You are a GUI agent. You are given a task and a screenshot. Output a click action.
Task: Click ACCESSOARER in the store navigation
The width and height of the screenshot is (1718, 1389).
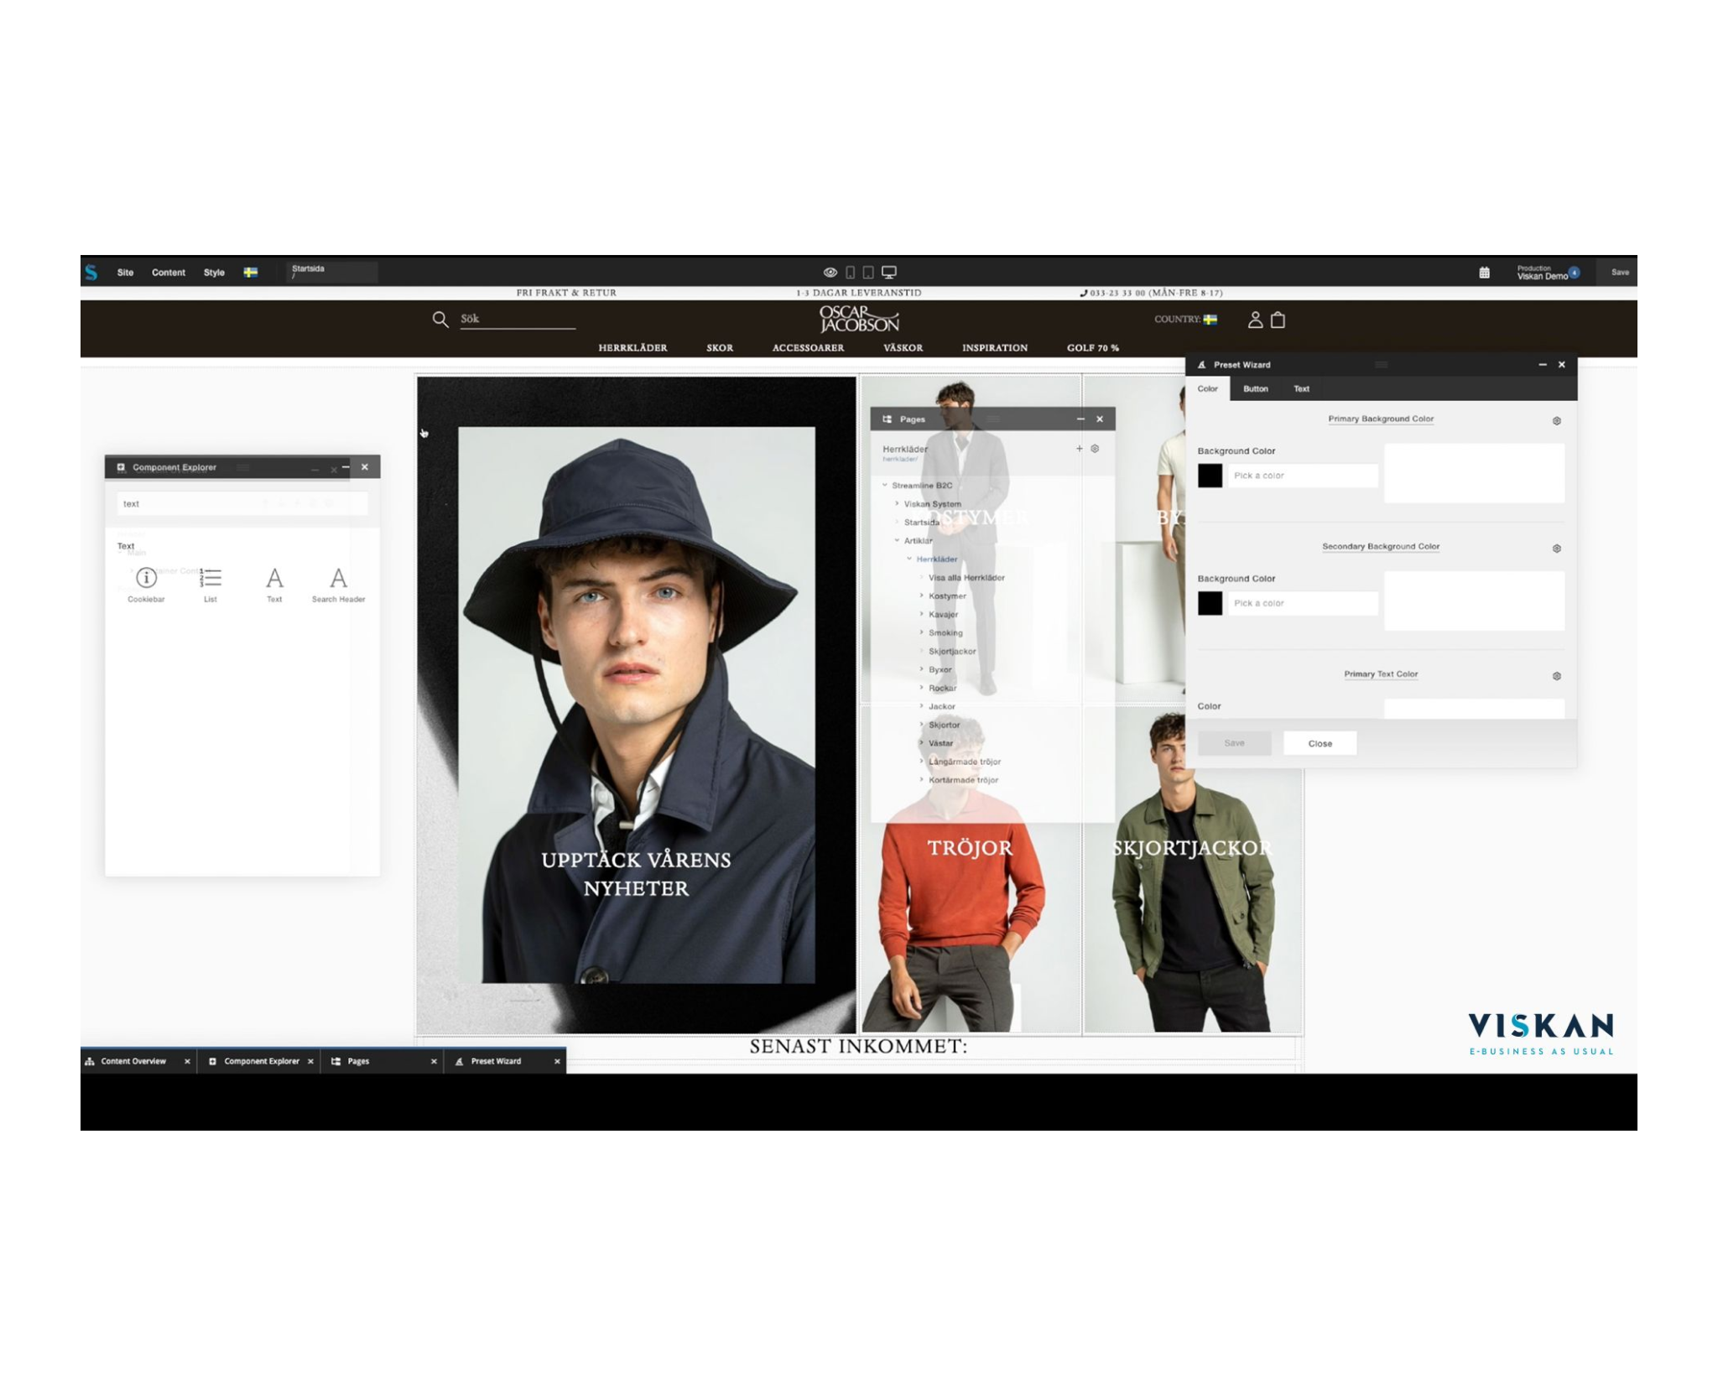808,348
